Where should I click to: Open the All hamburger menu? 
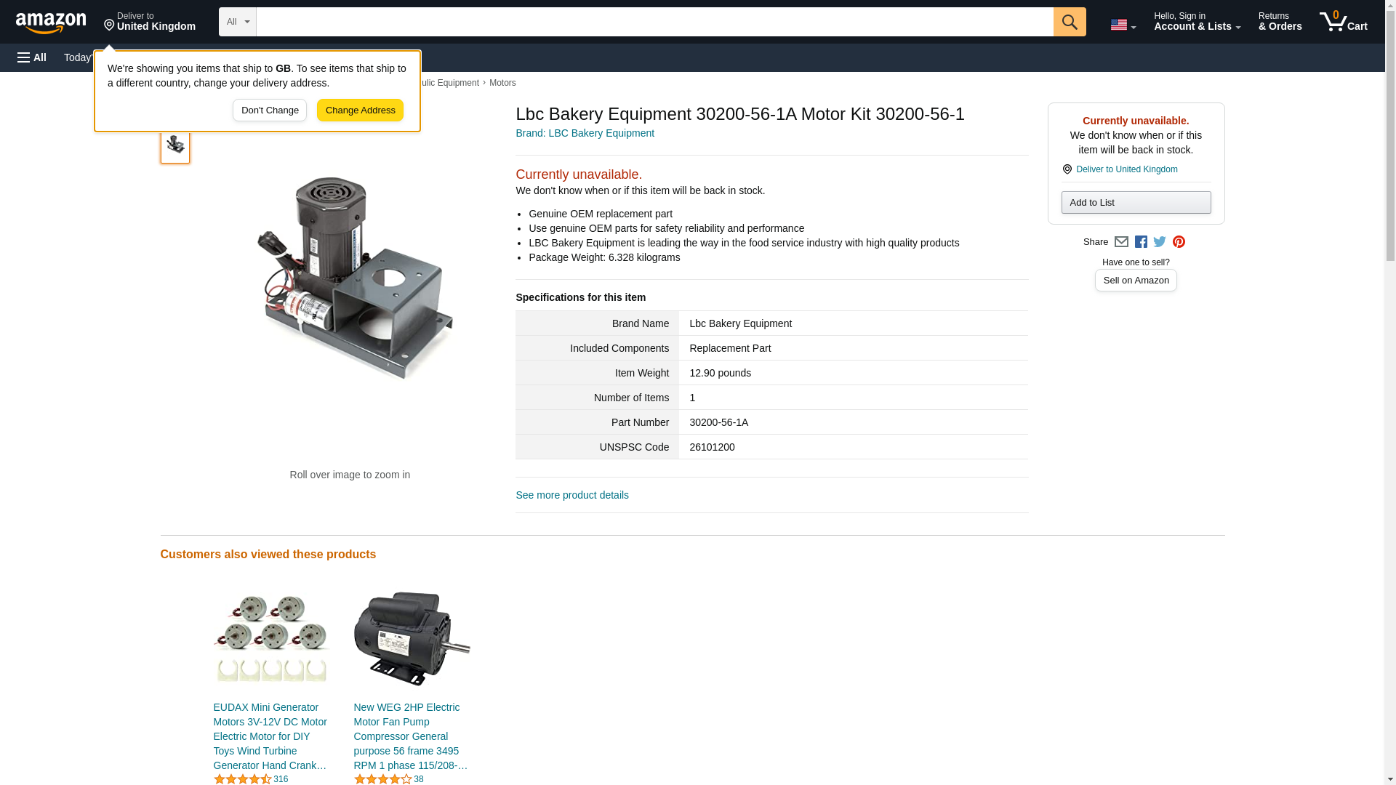[x=32, y=57]
